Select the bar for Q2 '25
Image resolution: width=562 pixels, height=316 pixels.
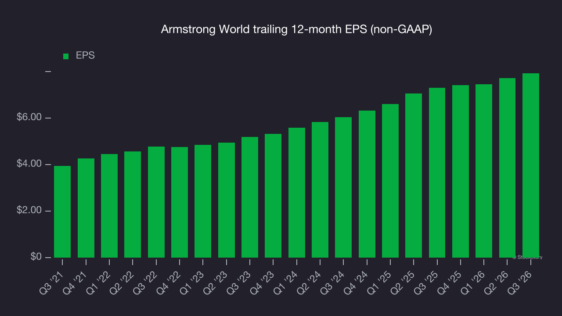(x=414, y=176)
